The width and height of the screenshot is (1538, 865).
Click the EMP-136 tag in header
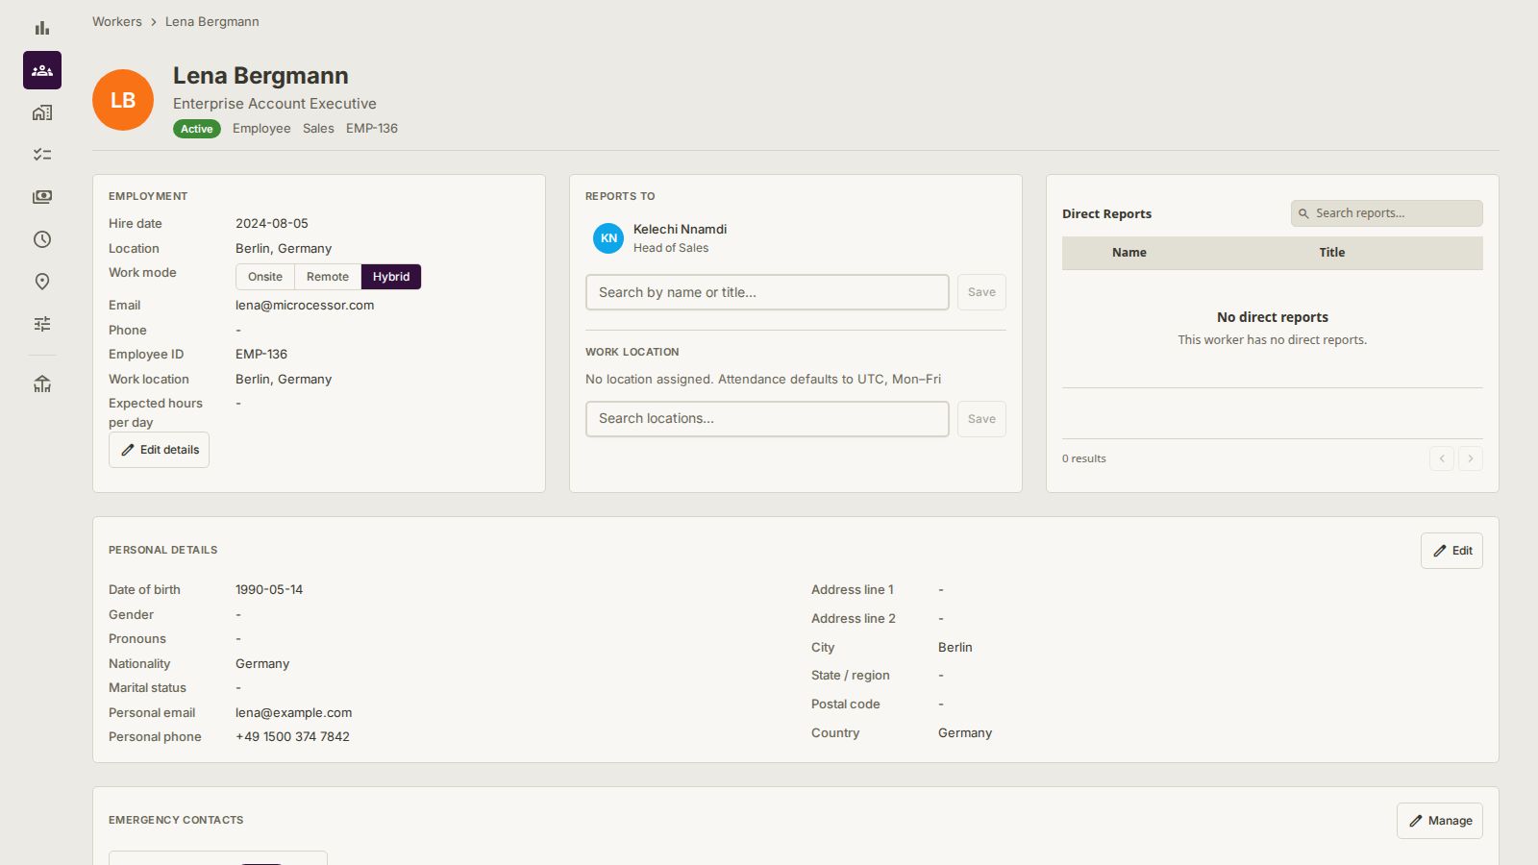(x=372, y=128)
